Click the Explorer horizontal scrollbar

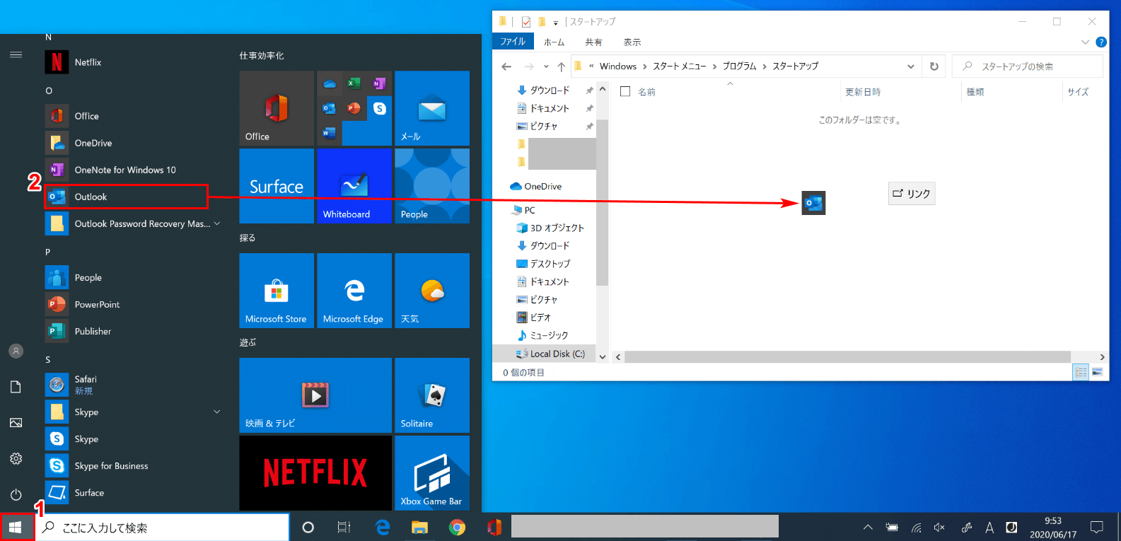click(847, 357)
